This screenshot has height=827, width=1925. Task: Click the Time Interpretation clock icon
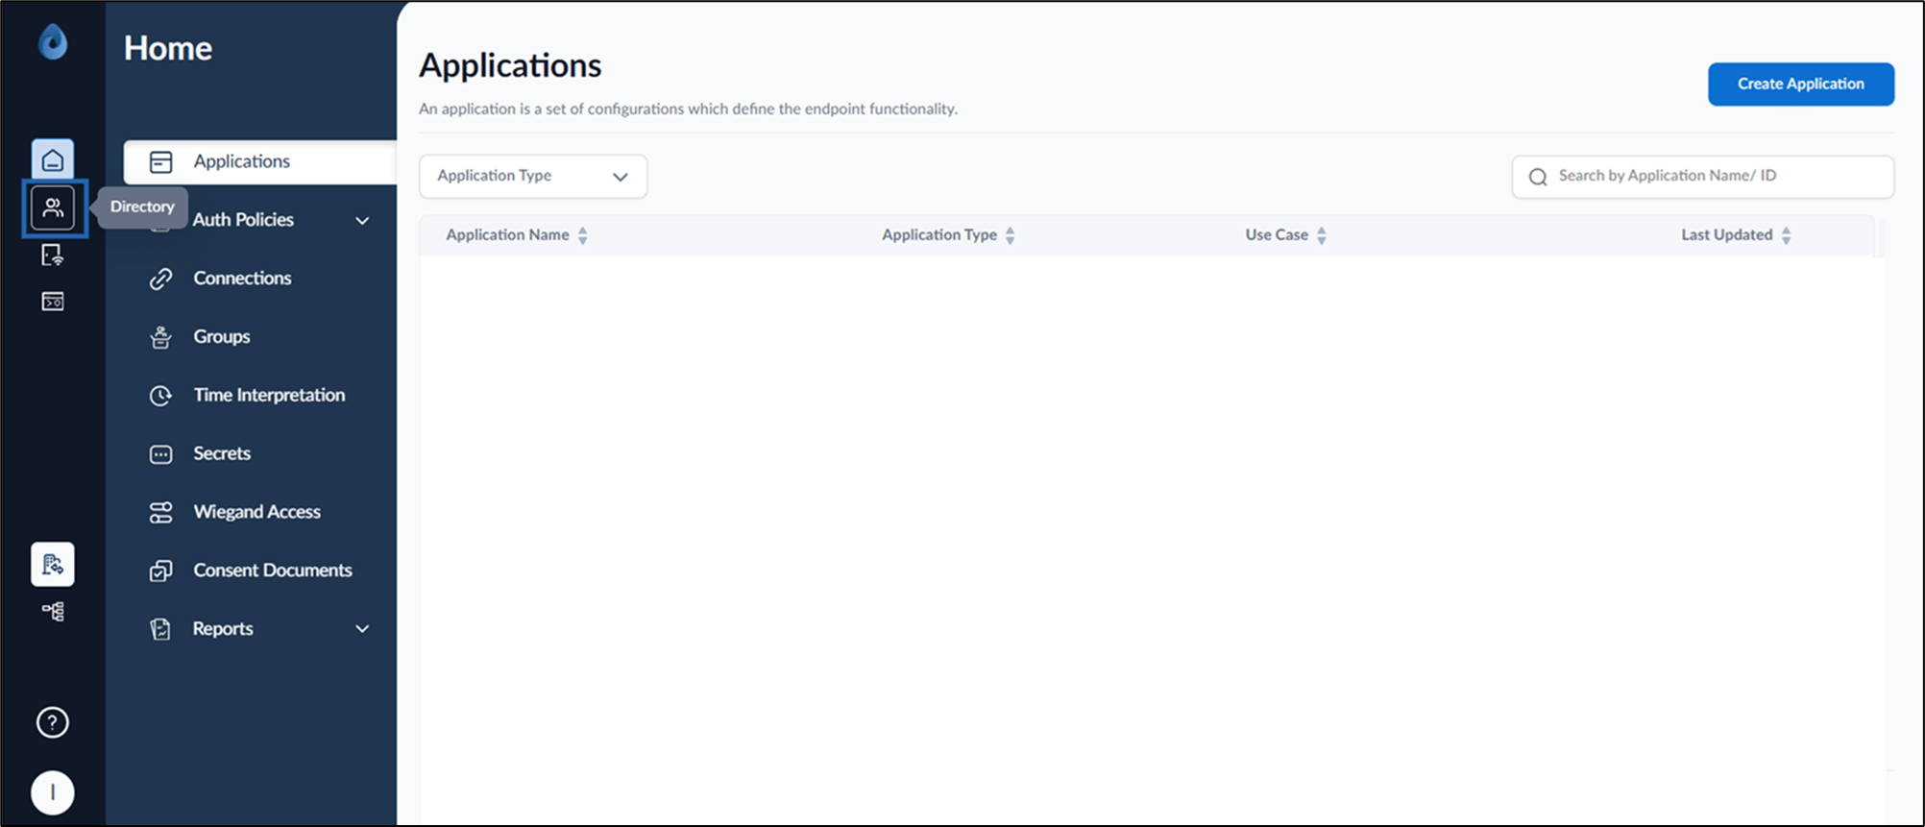point(160,396)
